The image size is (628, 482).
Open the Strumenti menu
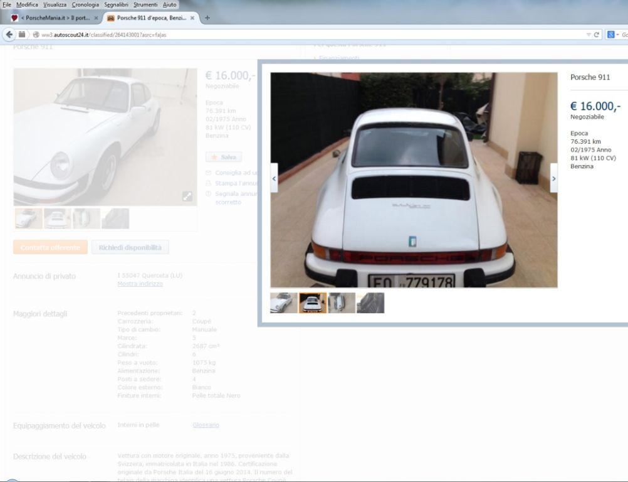tap(145, 5)
